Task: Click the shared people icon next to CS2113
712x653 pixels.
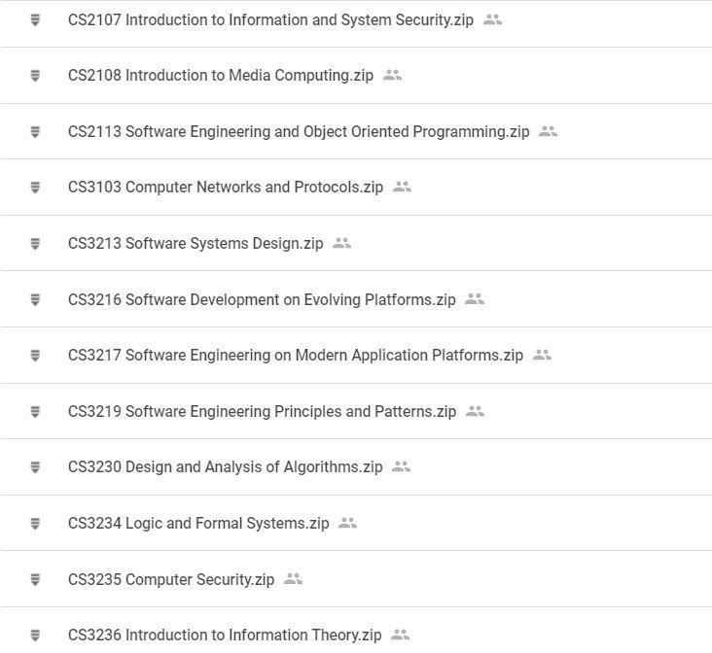Action: (548, 131)
